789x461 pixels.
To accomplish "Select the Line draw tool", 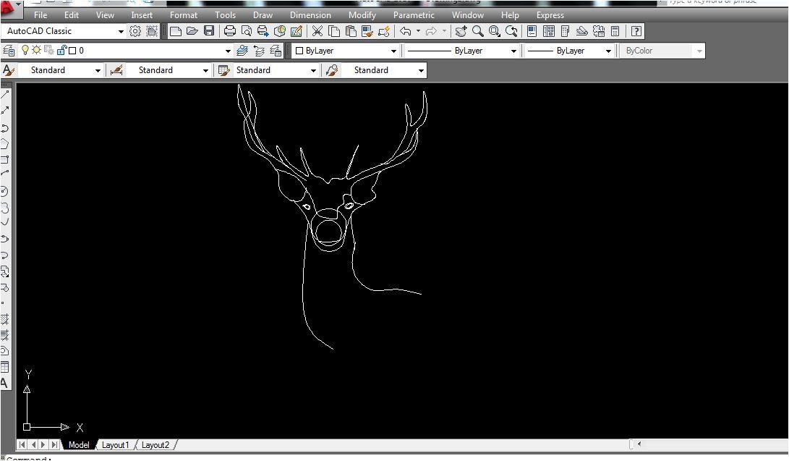I will point(5,94).
